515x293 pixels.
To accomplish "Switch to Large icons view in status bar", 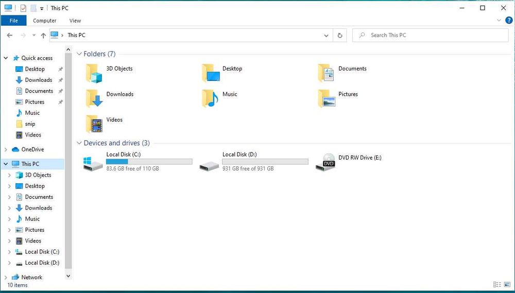I will (x=507, y=284).
